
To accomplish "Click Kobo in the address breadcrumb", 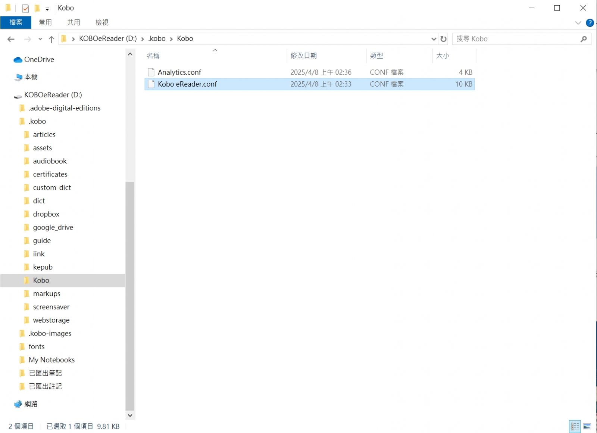I will [x=185, y=38].
